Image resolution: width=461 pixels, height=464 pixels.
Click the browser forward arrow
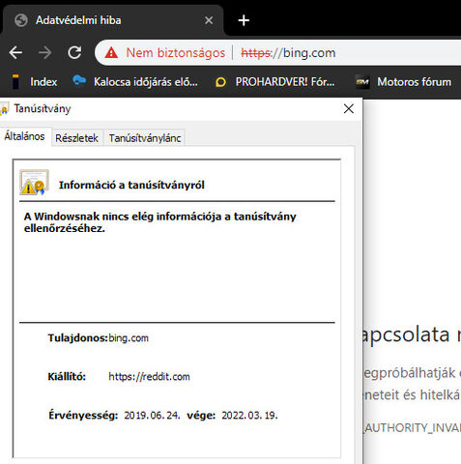pos(44,52)
